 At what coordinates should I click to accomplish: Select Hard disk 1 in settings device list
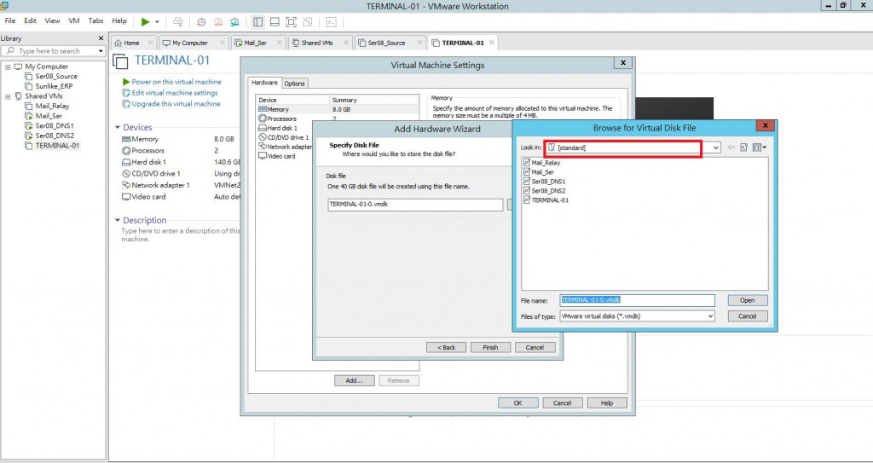[281, 128]
